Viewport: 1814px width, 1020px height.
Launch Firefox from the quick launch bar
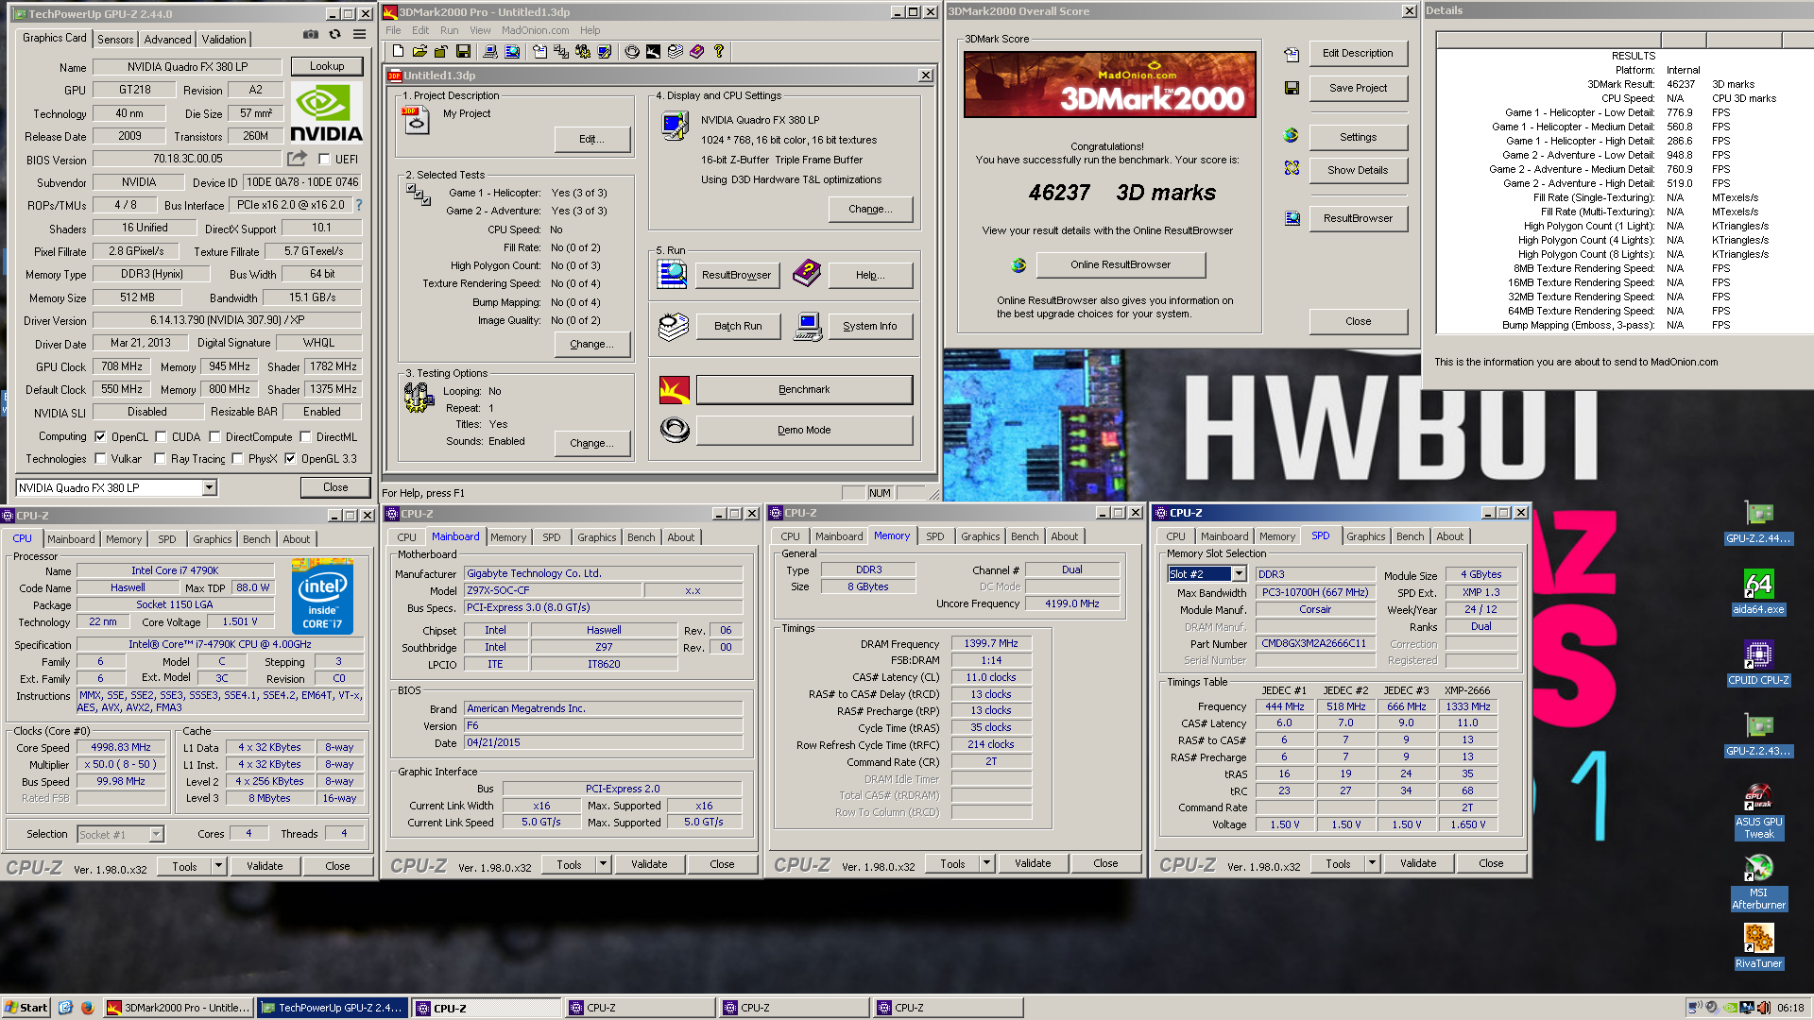pyautogui.click(x=87, y=1008)
